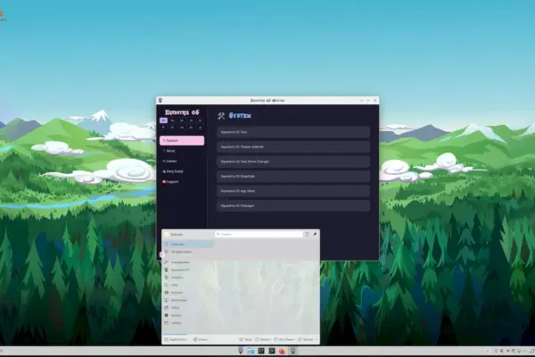Click the highlighted language button in welcome sidebar
This screenshot has height=357, width=535.
[x=163, y=120]
